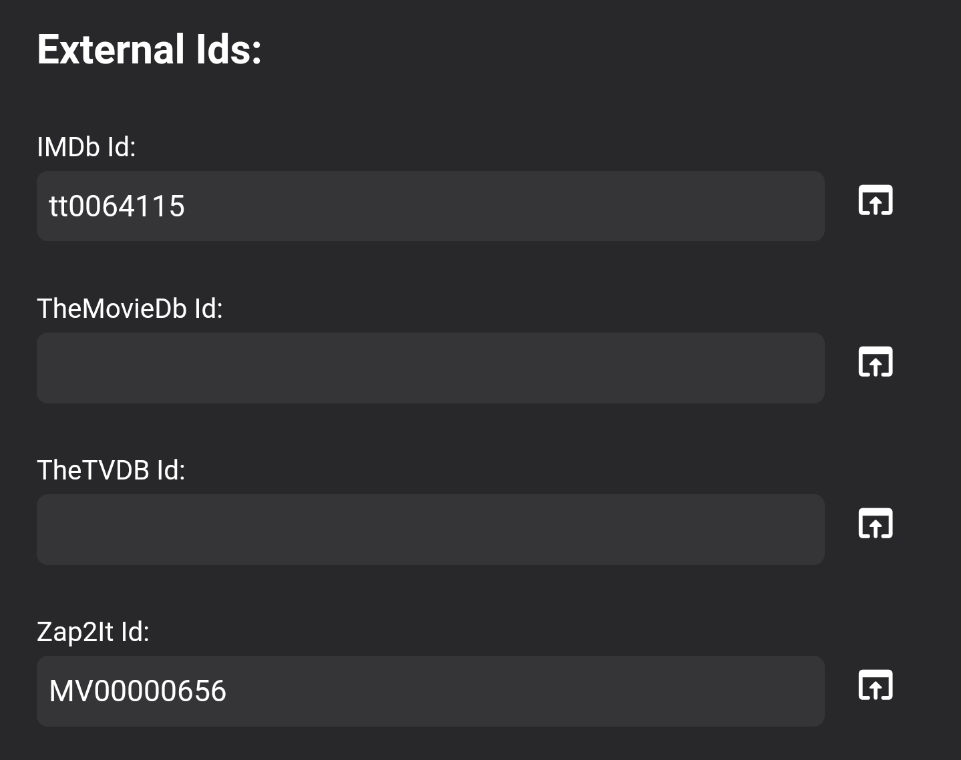Click the launch icon beside MV00000656
The height and width of the screenshot is (760, 961).
point(875,684)
